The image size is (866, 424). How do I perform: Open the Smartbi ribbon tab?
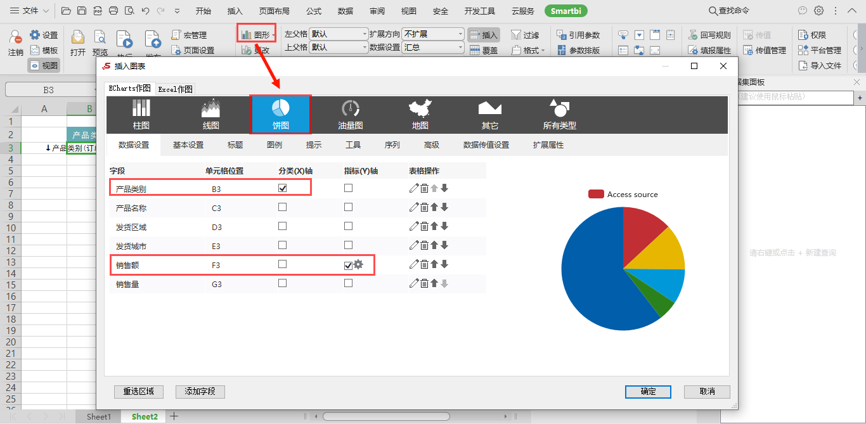[565, 11]
